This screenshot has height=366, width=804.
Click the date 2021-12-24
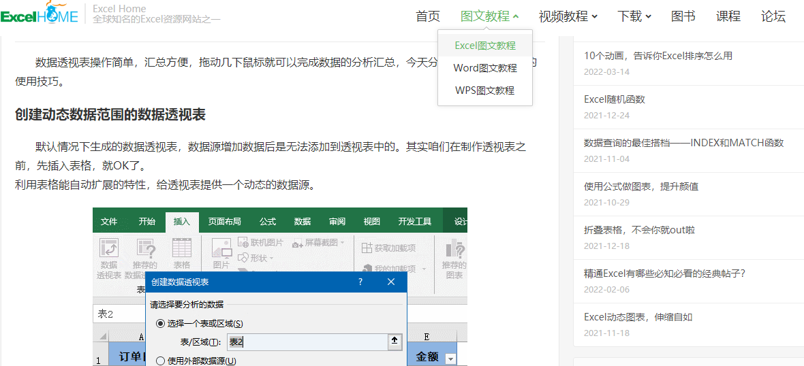606,115
